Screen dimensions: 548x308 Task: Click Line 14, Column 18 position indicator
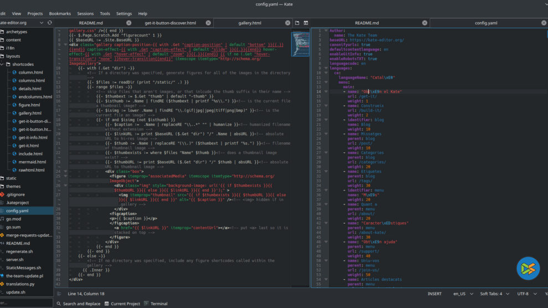coord(86,294)
